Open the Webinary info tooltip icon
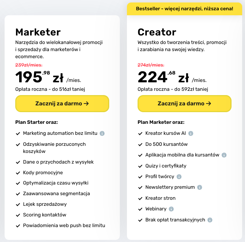This screenshot has height=242, width=245. (172, 209)
